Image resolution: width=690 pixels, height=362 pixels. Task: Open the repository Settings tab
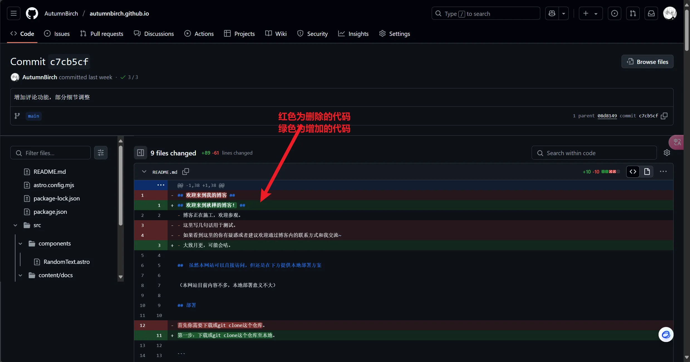pyautogui.click(x=395, y=34)
